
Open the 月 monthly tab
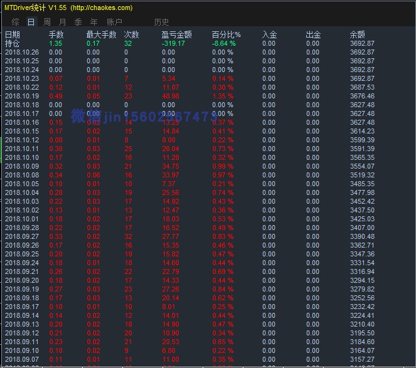click(63, 22)
